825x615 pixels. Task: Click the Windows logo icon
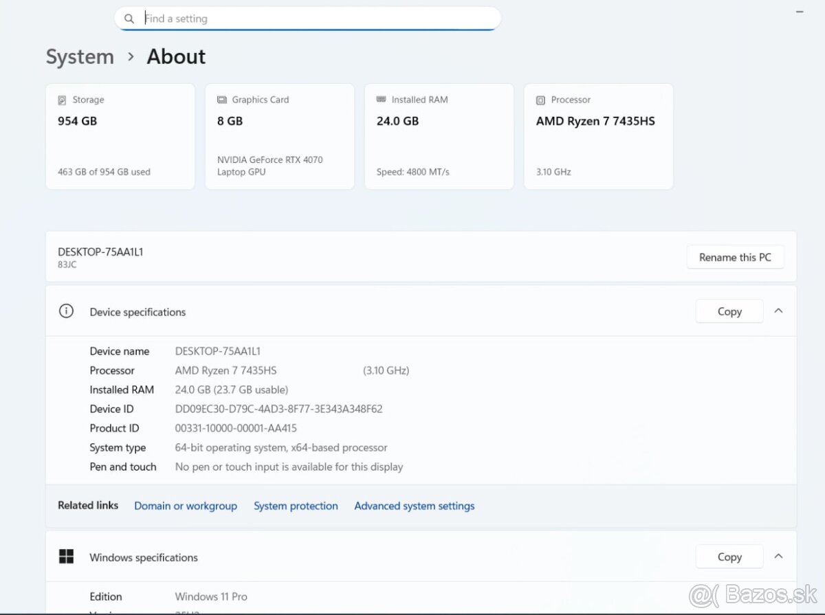tap(66, 557)
